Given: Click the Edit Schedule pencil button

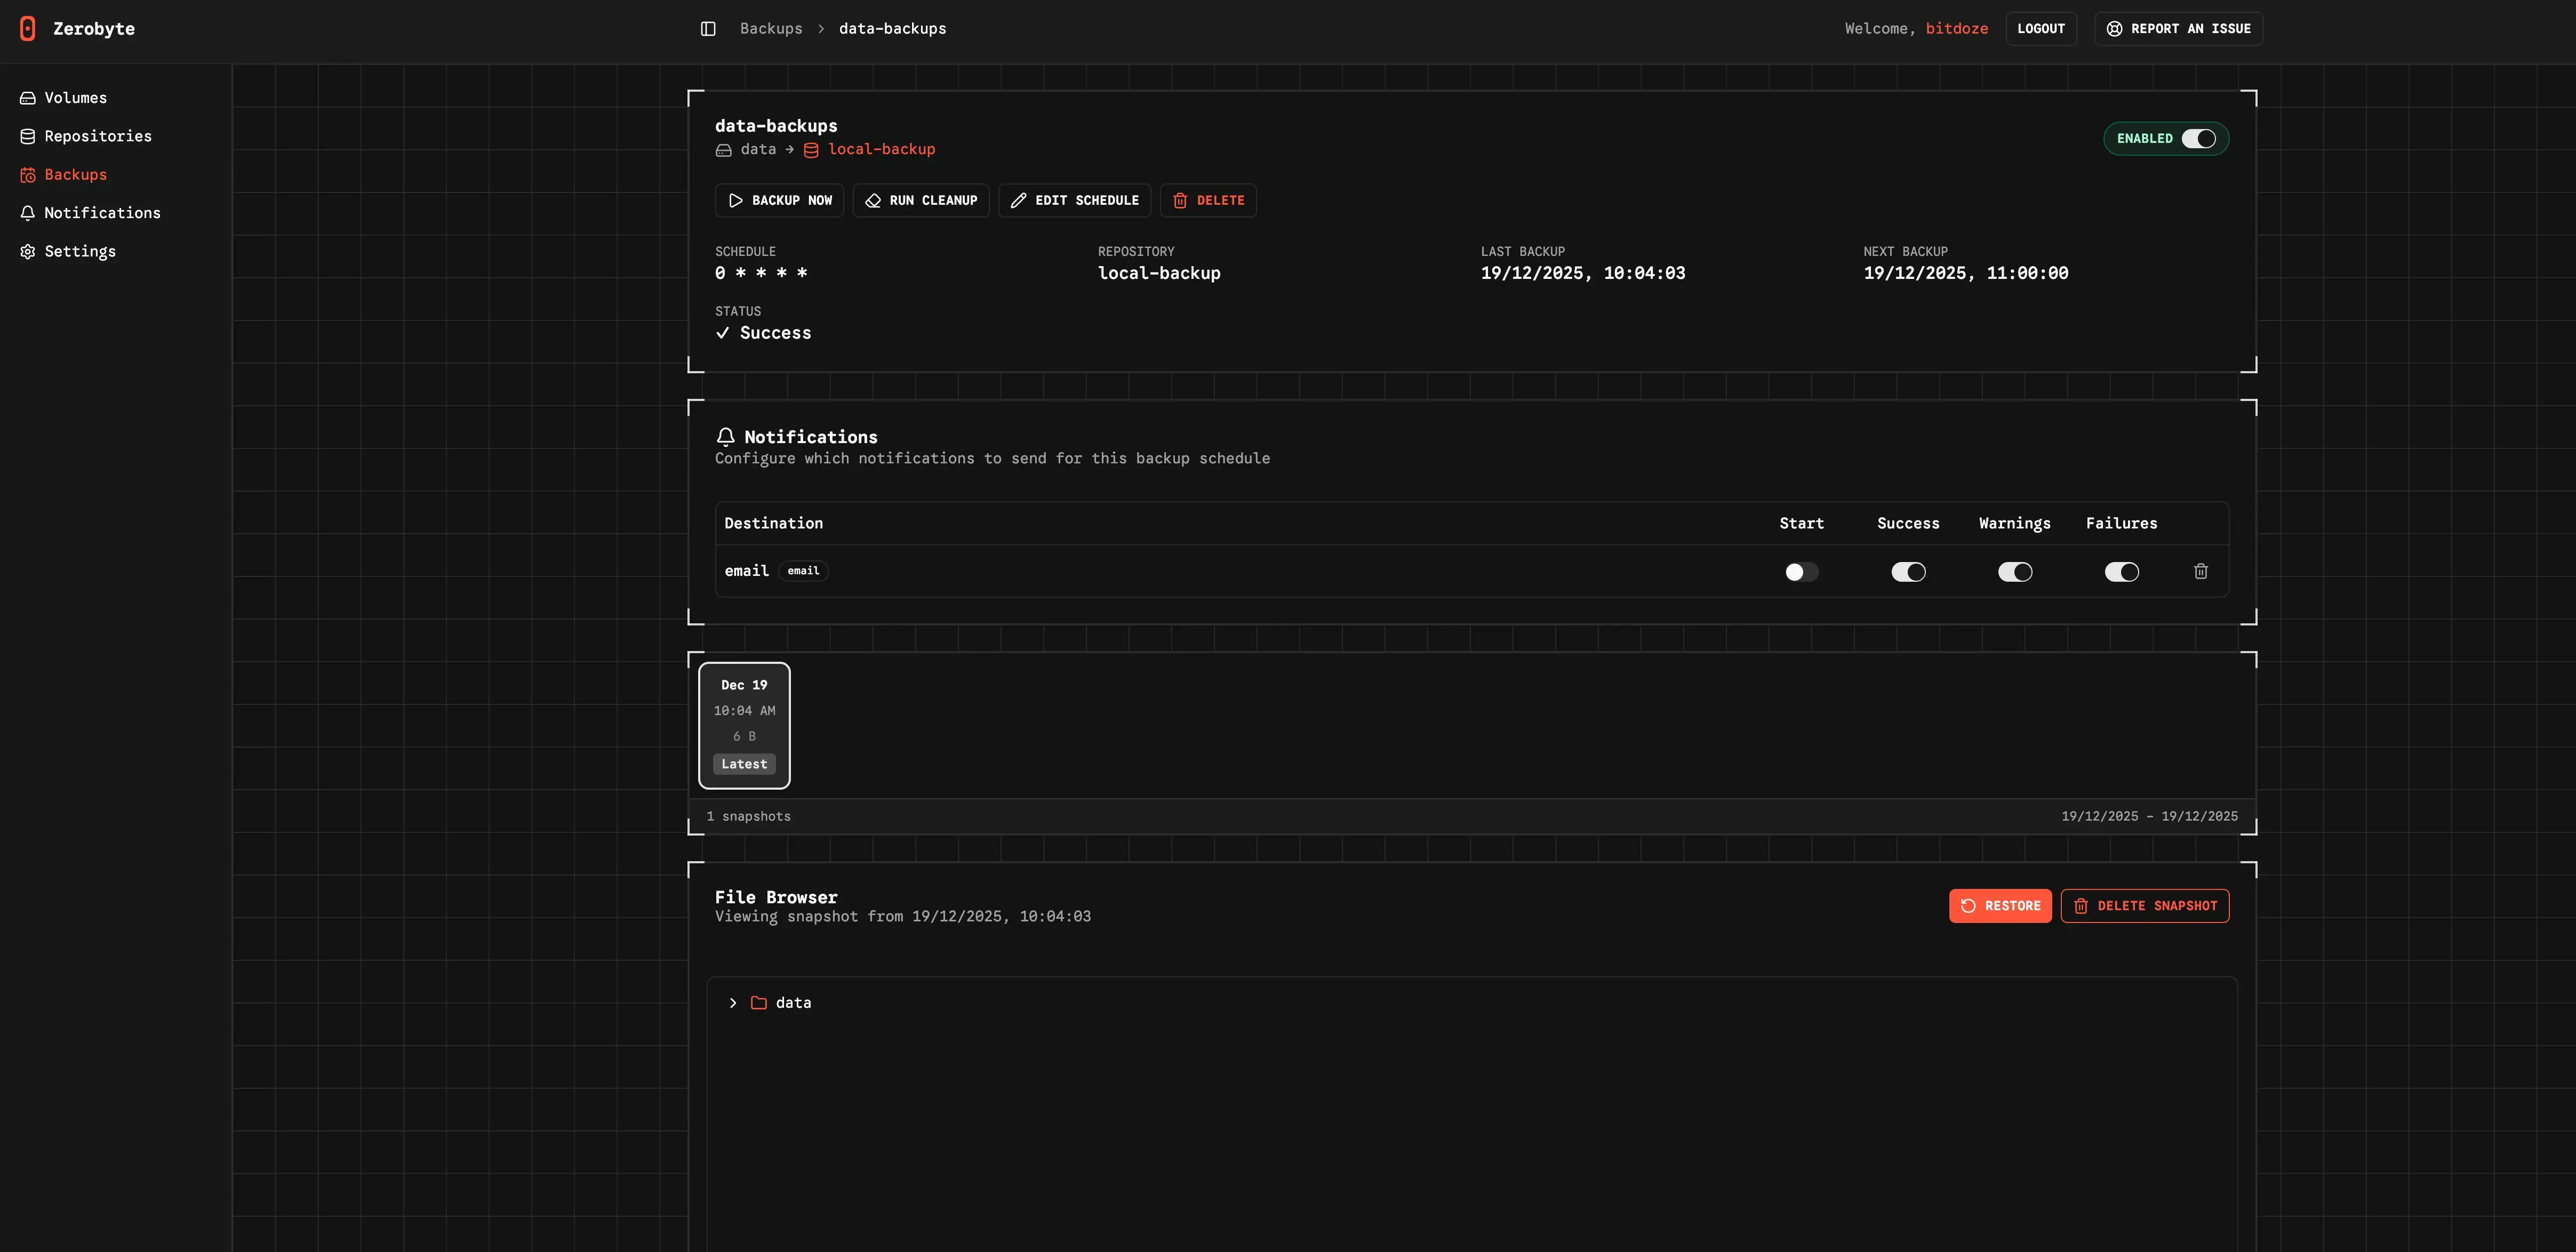Looking at the screenshot, I should (x=1074, y=201).
